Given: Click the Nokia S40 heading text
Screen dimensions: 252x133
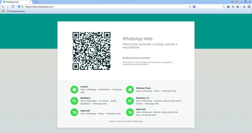Looking at the screenshot, I should pos(141,109).
